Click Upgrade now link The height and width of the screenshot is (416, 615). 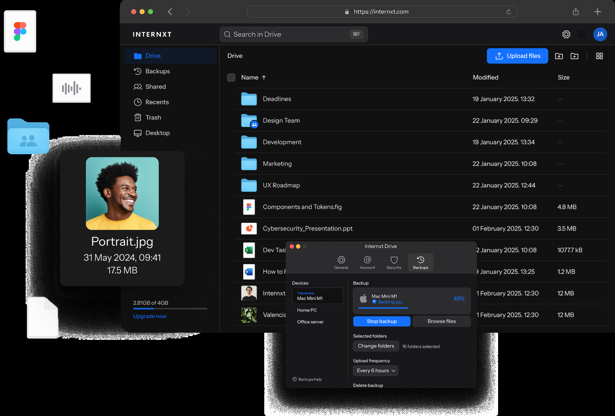pos(150,316)
